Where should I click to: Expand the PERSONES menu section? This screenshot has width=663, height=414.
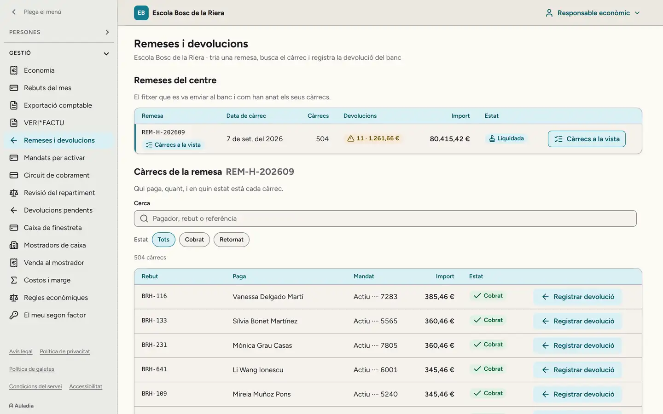coord(58,32)
